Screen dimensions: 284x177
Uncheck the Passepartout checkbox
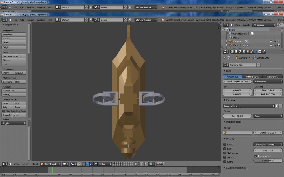255,156
